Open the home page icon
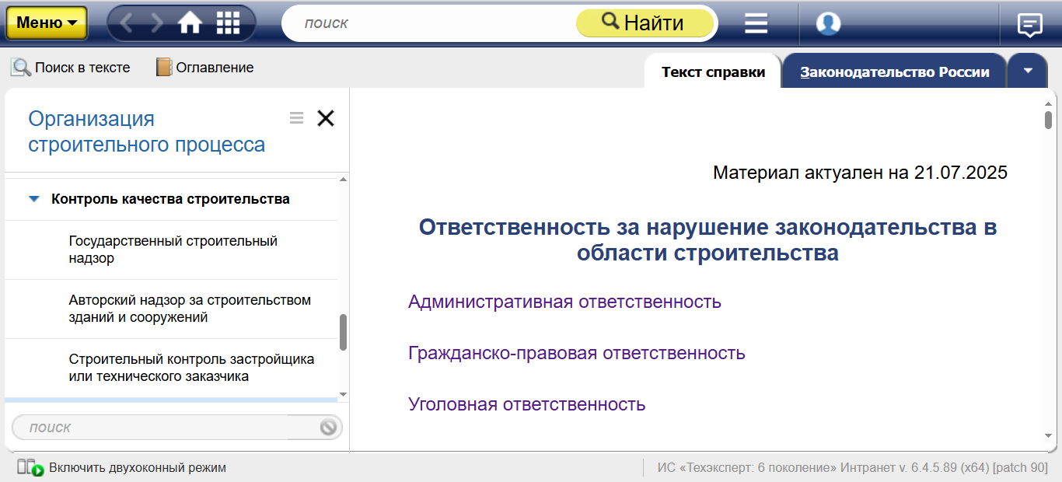Image resolution: width=1062 pixels, height=482 pixels. [190, 23]
